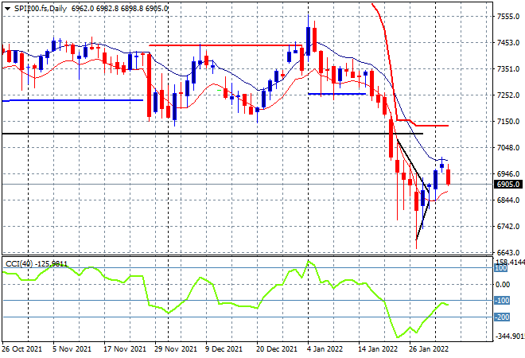525x358 pixels.
Task: Click the 6905.0 current price label
Action: tap(508, 185)
